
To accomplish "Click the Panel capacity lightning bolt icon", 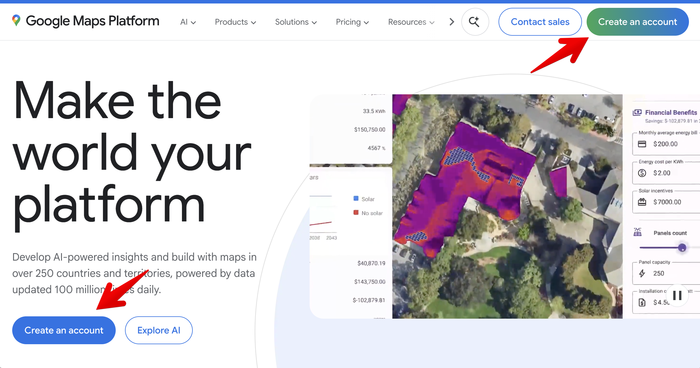I will pos(642,273).
